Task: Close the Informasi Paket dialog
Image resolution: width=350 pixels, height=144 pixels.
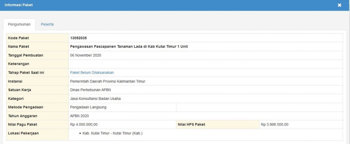Action: (339, 5)
